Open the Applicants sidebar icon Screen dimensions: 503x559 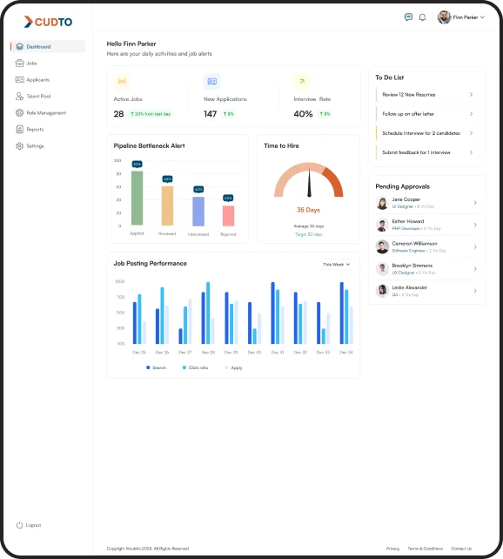pyautogui.click(x=20, y=79)
